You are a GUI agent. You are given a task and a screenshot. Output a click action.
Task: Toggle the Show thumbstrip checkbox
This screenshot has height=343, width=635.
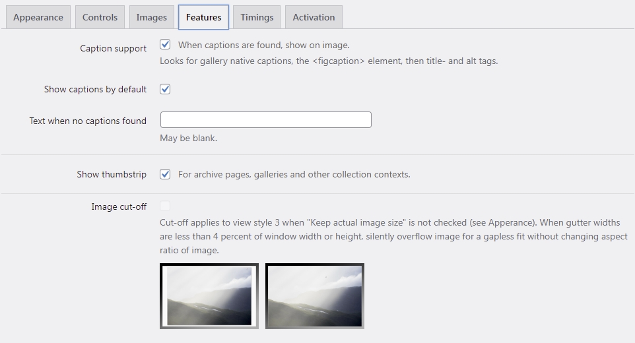(x=165, y=174)
